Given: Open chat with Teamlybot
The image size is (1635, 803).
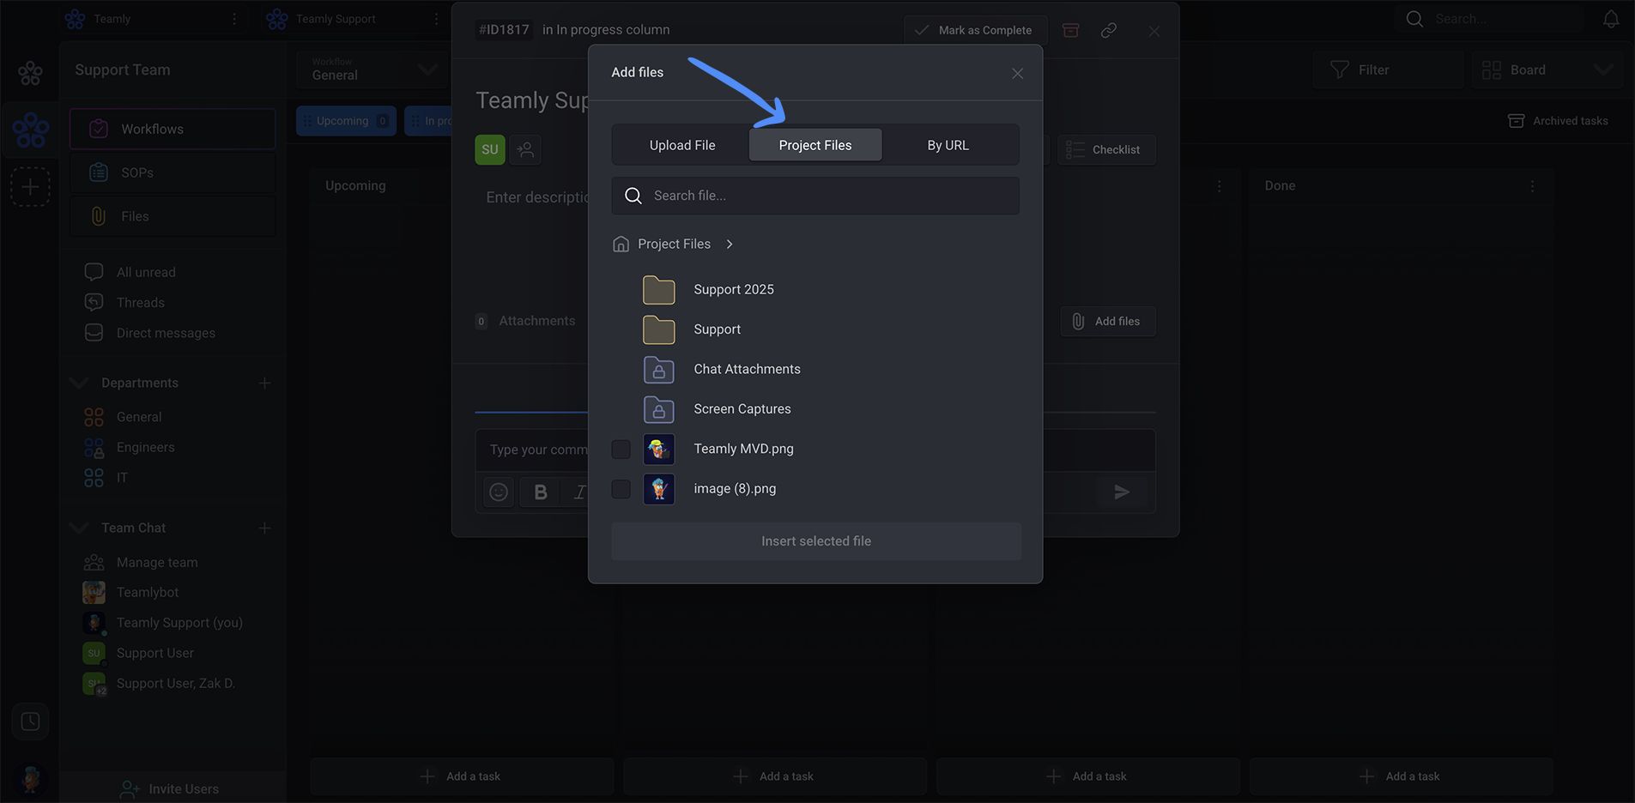Looking at the screenshot, I should coord(148,593).
